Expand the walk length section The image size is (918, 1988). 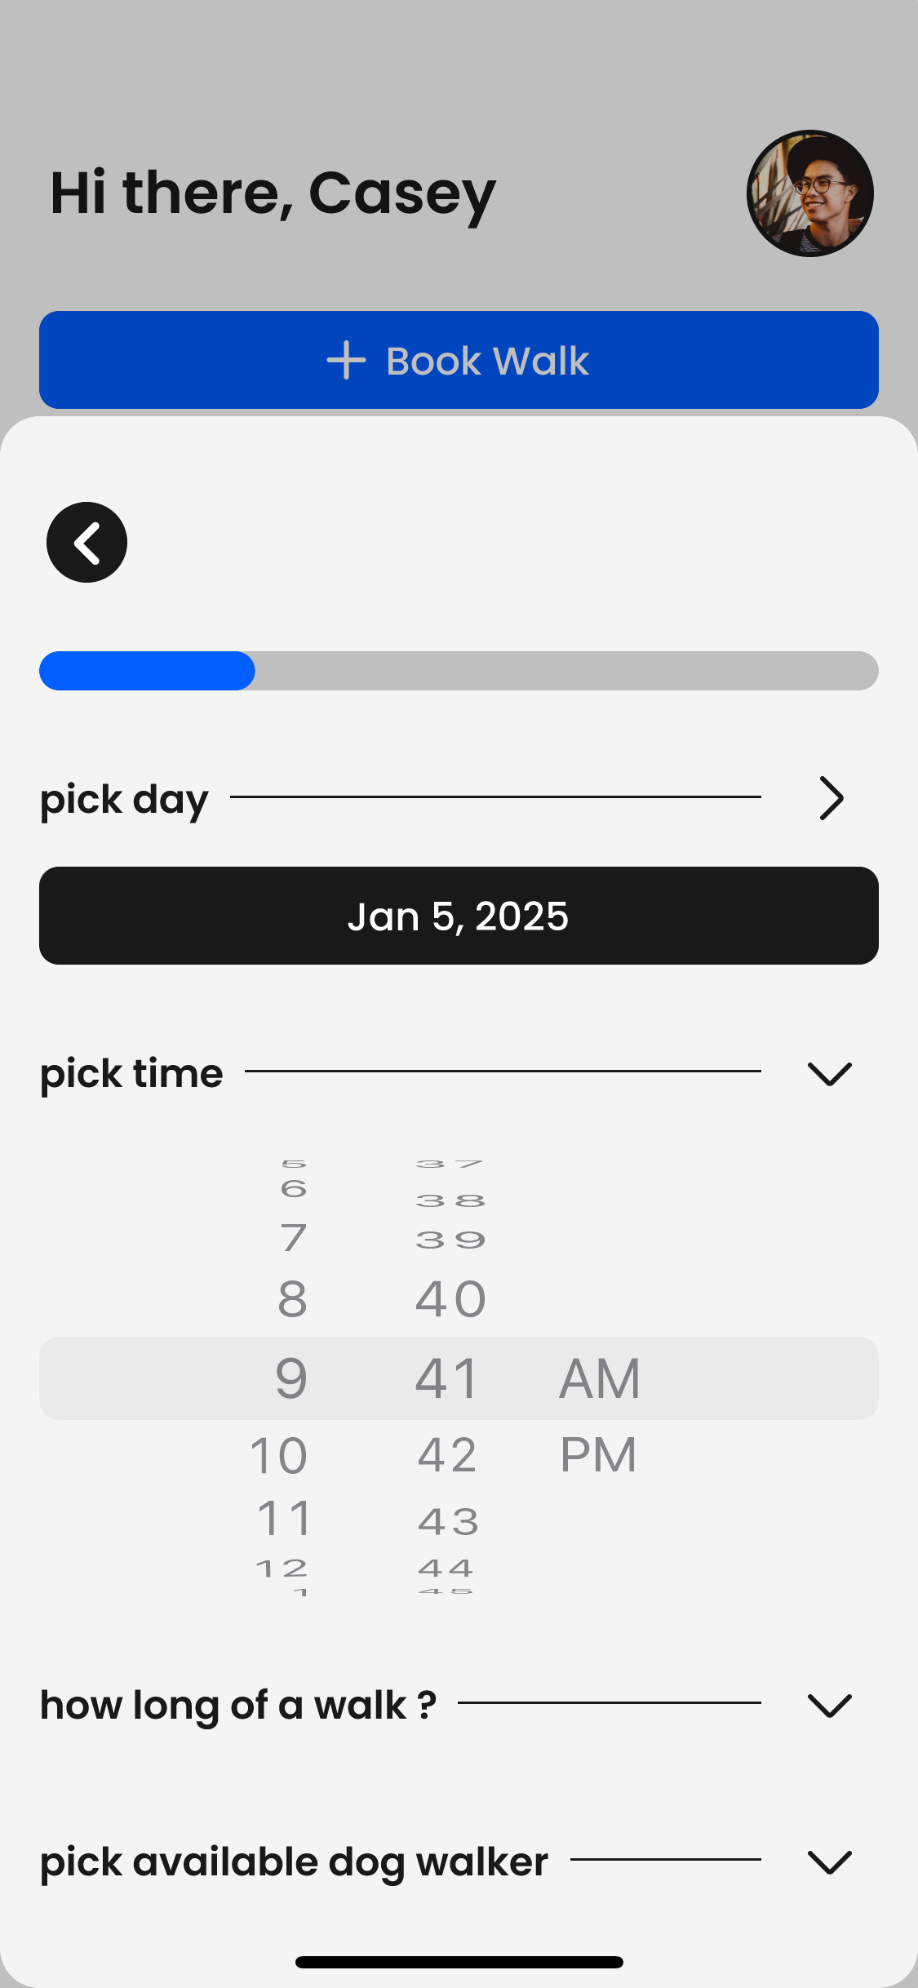pyautogui.click(x=829, y=1705)
